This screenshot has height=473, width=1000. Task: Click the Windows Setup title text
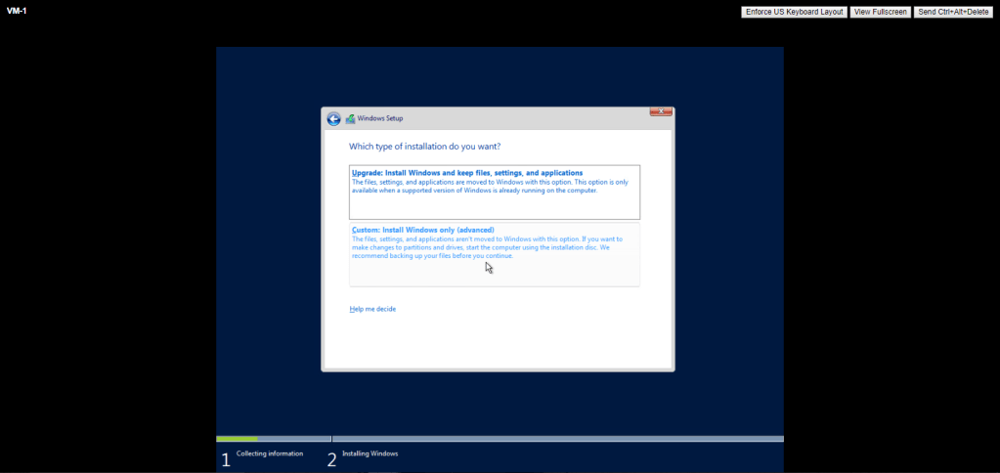coord(380,118)
